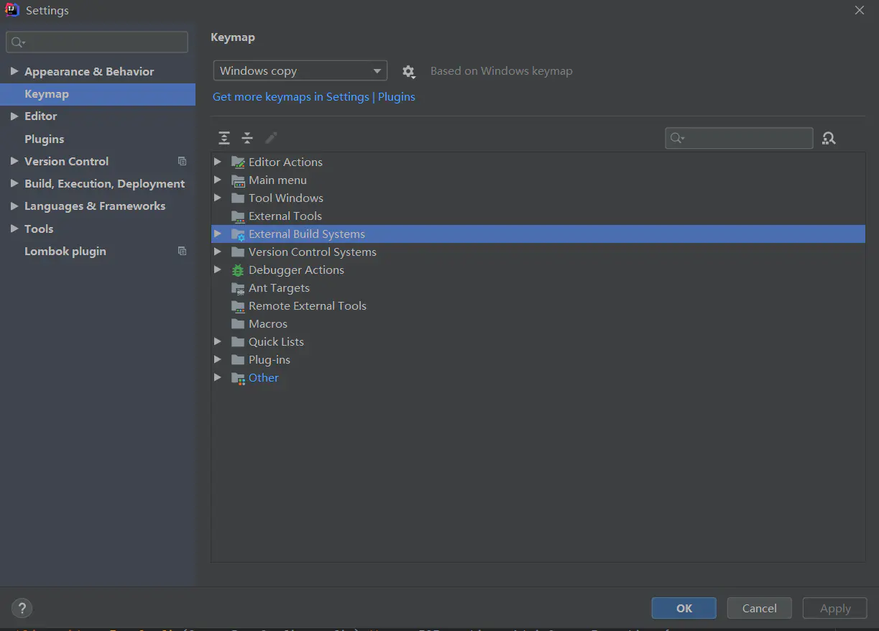Image resolution: width=879 pixels, height=631 pixels.
Task: Click Find Actions by Shortcut icon
Action: click(x=829, y=138)
